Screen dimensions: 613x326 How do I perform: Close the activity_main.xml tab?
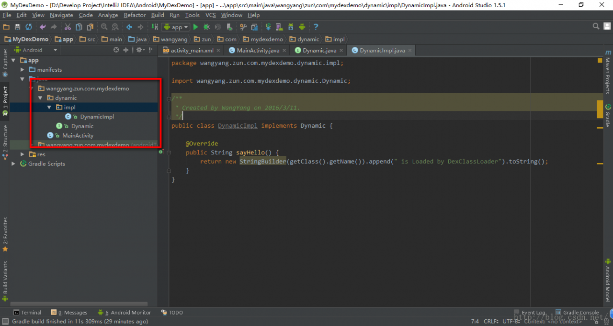pos(218,50)
